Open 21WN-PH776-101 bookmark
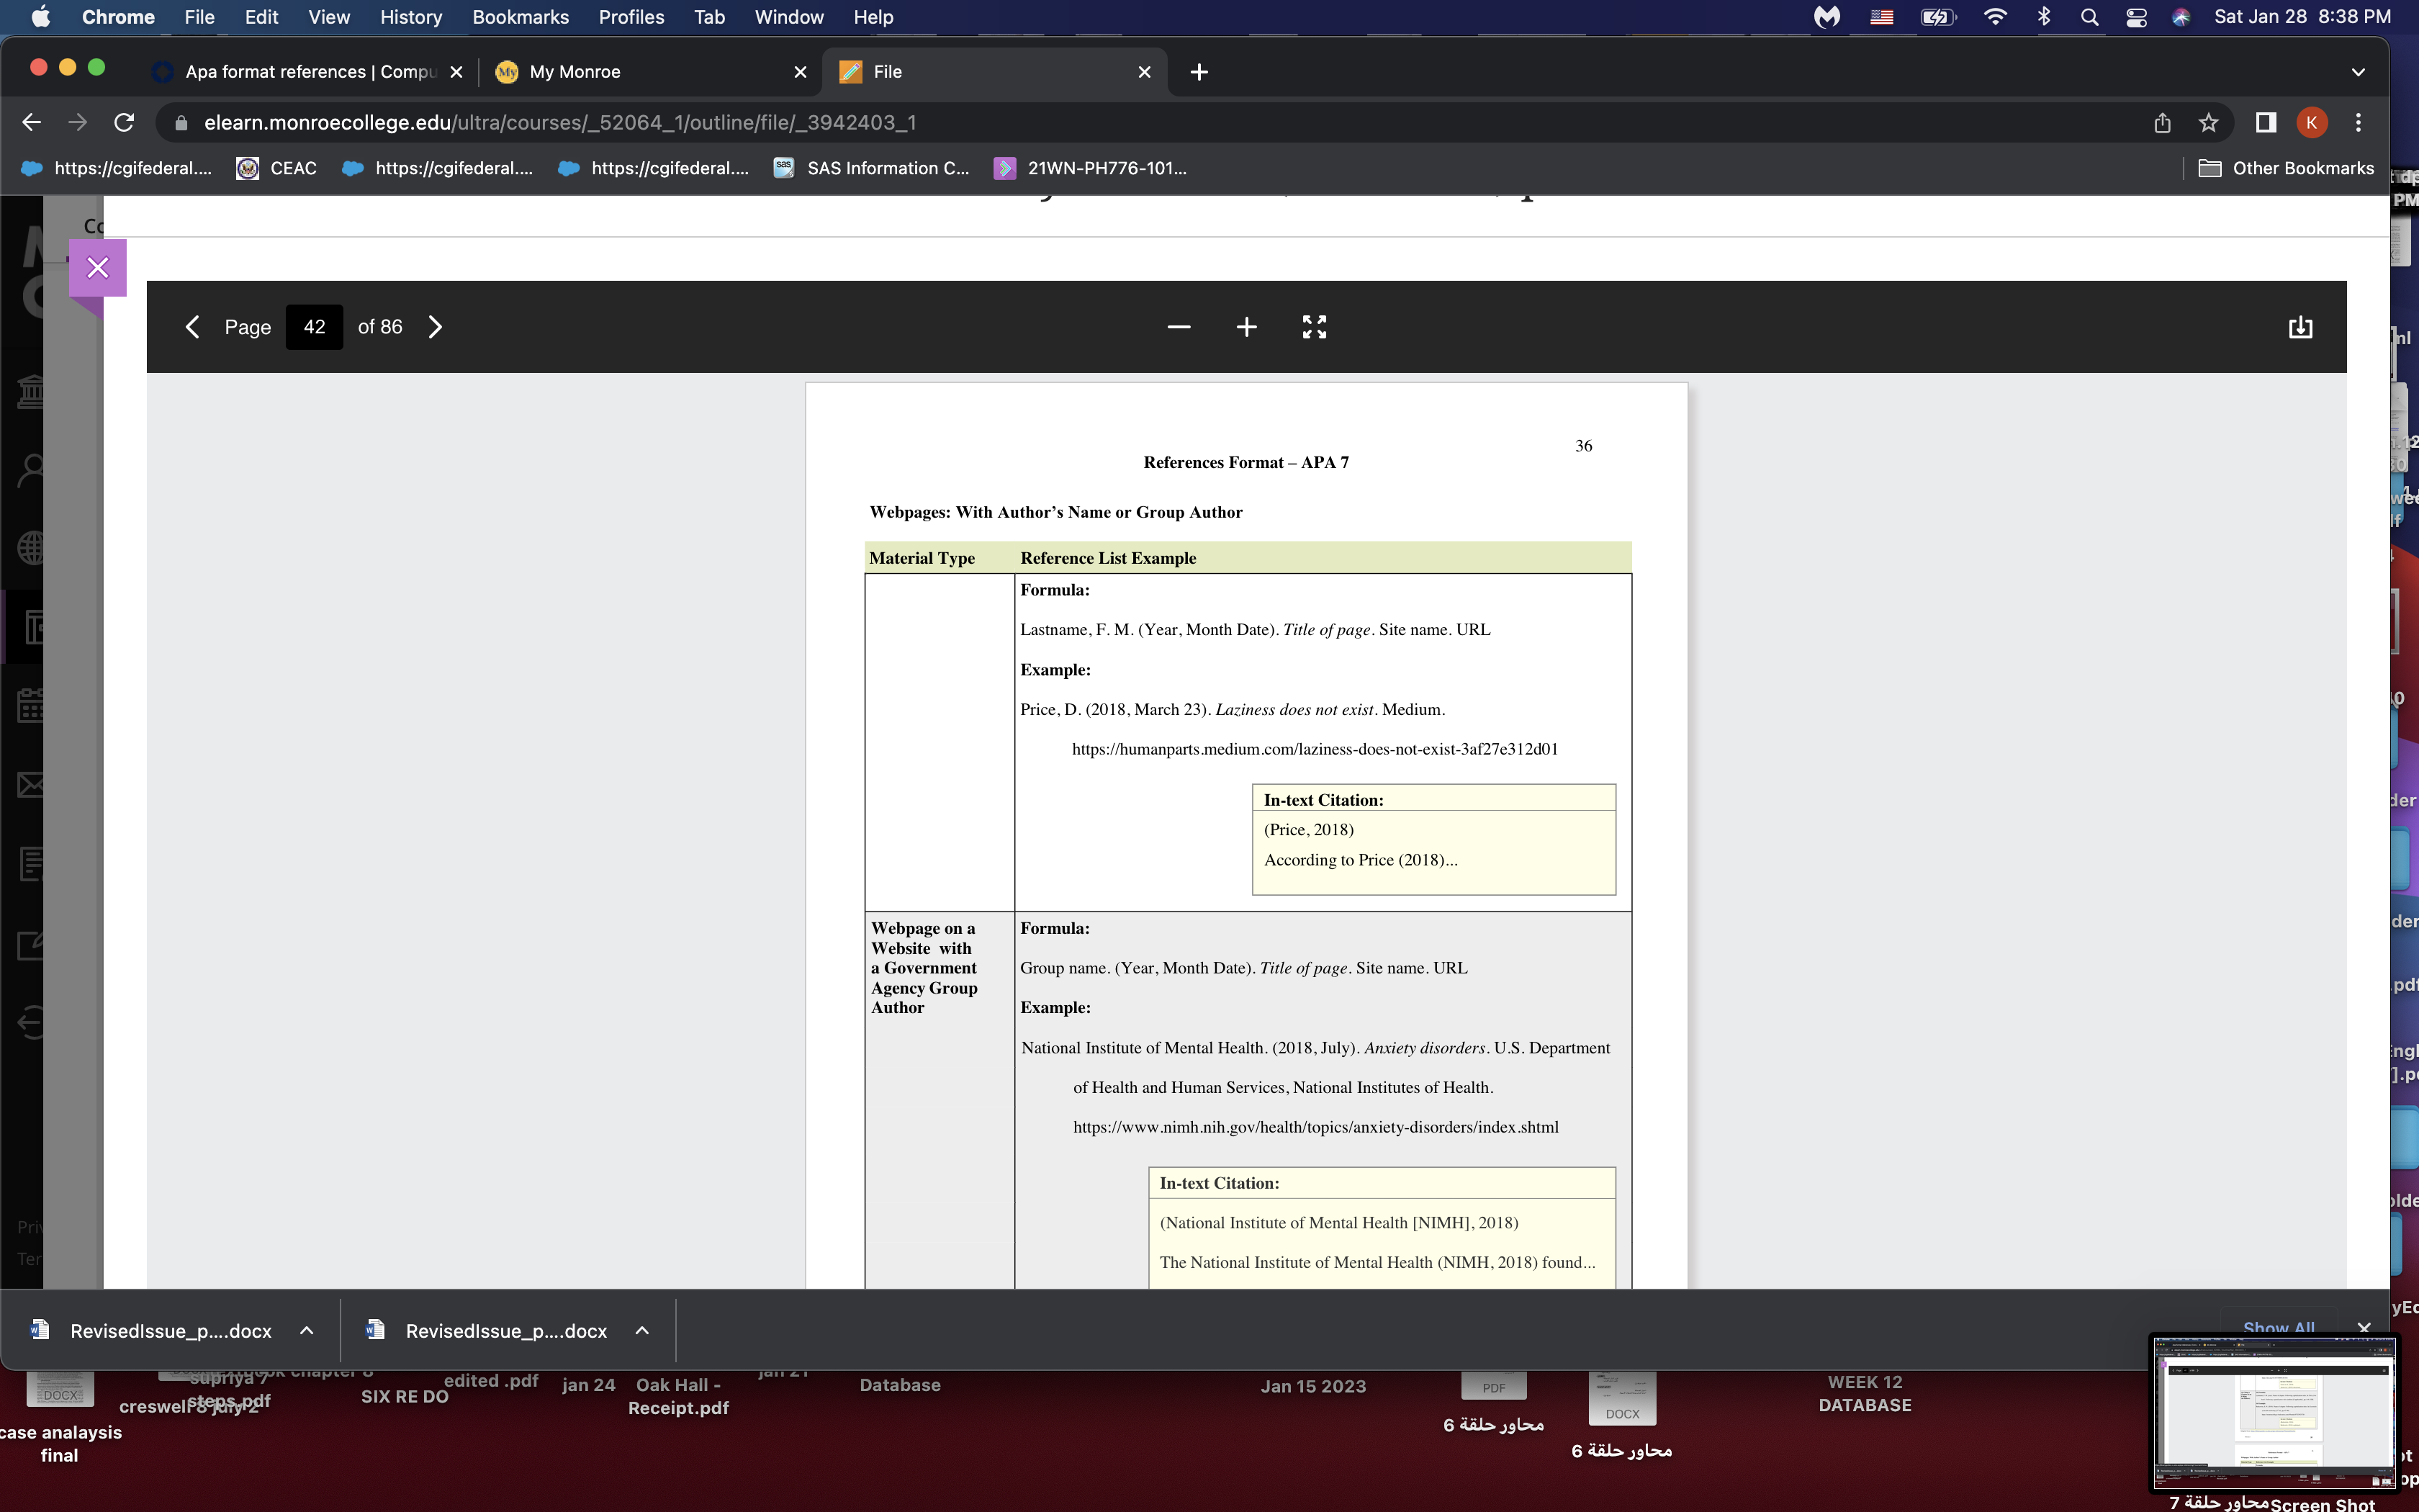This screenshot has width=2419, height=1512. (1091, 168)
